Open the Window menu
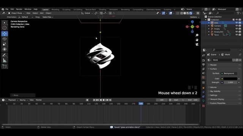This screenshot has width=243, height=136. coord(28,9)
